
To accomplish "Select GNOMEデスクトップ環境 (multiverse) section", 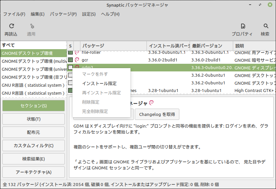I will click(x=34, y=61).
